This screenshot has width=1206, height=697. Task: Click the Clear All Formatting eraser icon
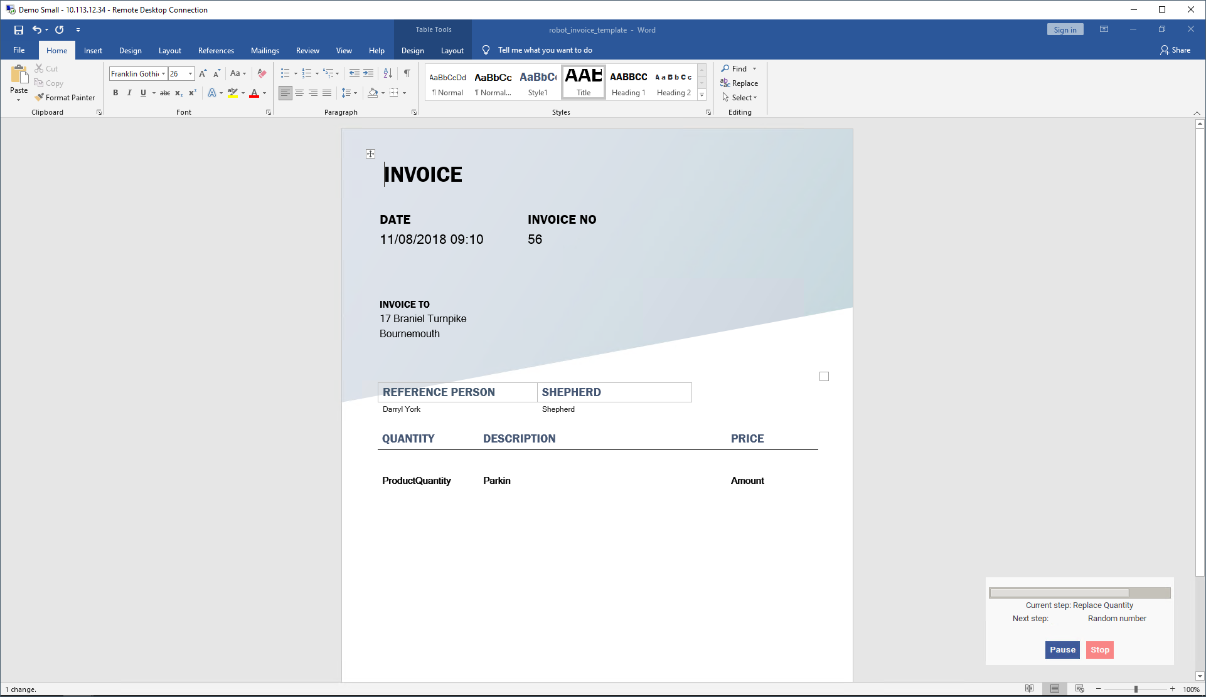[x=262, y=73]
